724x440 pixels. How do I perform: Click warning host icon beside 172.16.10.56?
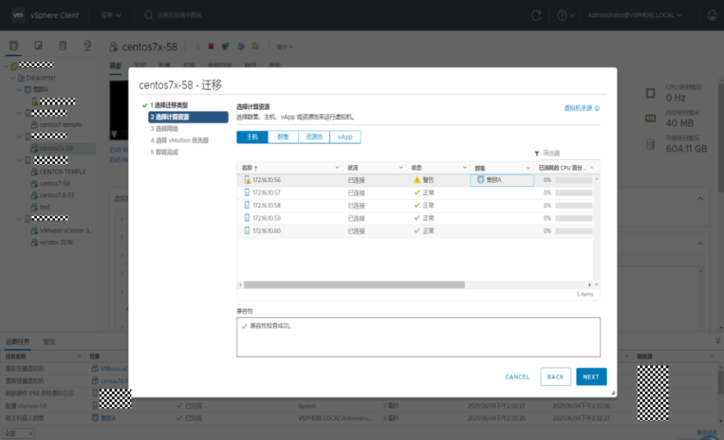(247, 180)
